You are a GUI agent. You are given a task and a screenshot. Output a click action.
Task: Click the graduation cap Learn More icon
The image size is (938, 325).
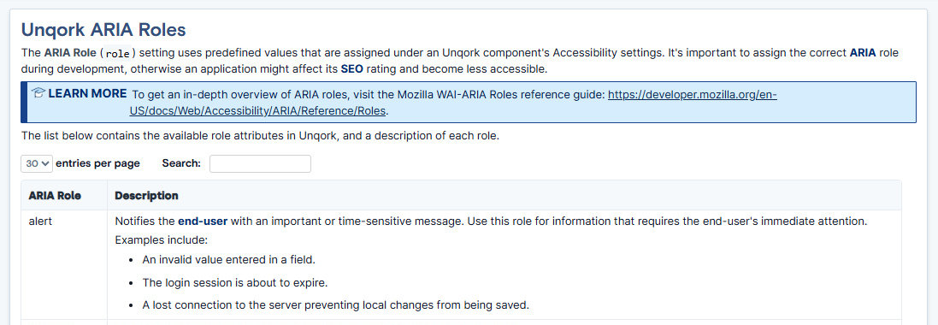[x=38, y=93]
